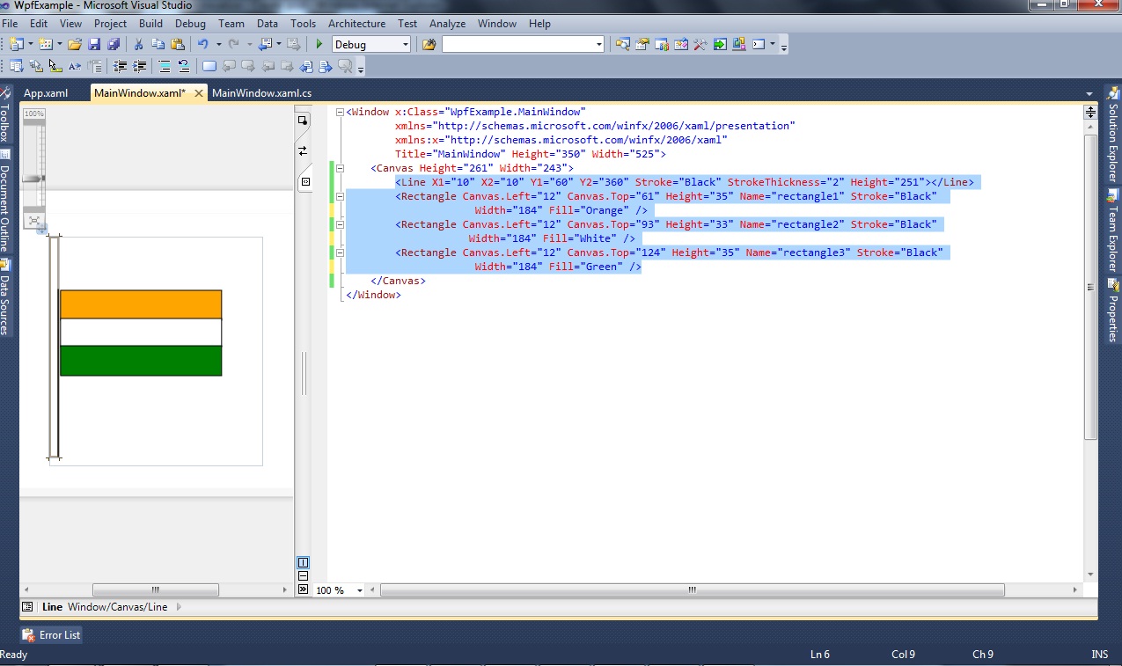Open the Error List panel
Image resolution: width=1122 pixels, height=666 pixels.
50,634
